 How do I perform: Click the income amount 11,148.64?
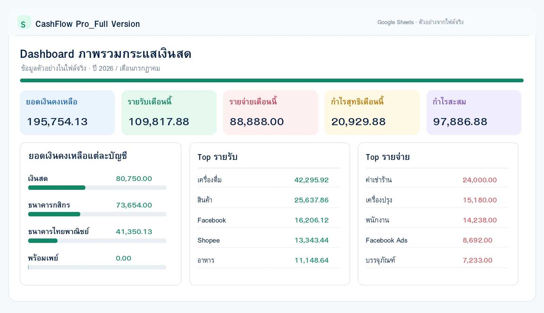311,260
